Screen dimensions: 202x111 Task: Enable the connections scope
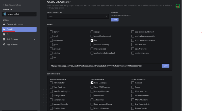click(51, 40)
